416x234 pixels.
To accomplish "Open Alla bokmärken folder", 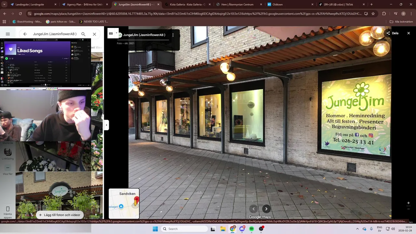I will pyautogui.click(x=401, y=21).
